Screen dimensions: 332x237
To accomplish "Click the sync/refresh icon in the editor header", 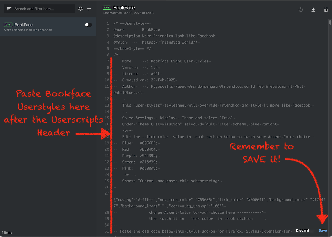I will 301,10.
